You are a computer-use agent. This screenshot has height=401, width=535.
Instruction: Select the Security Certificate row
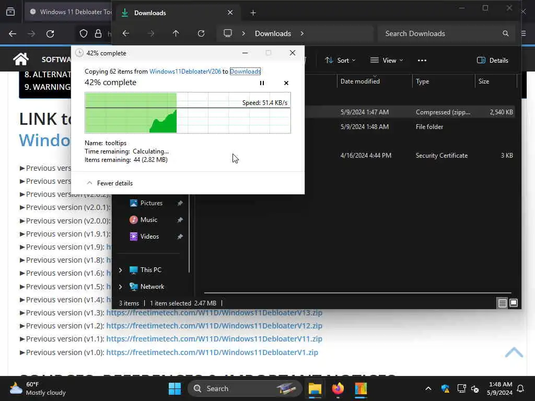tap(410, 156)
